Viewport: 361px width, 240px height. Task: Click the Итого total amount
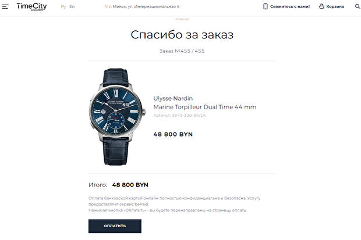(x=130, y=185)
